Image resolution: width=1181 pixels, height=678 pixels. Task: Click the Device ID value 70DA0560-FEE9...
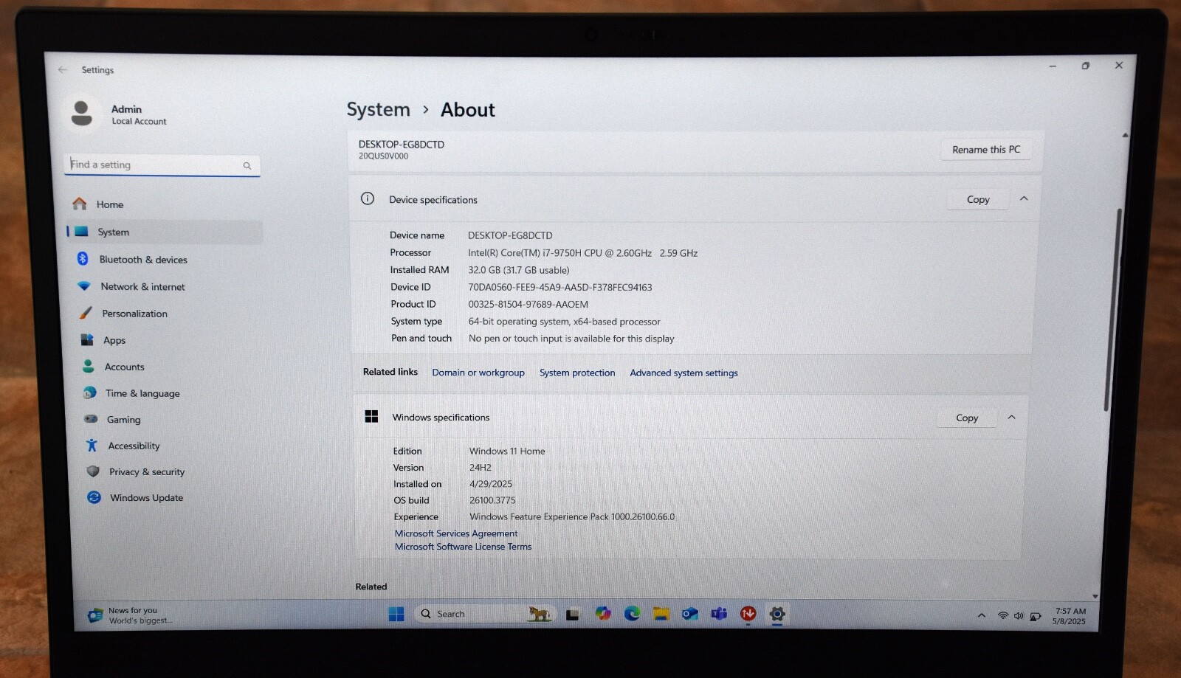coord(560,287)
